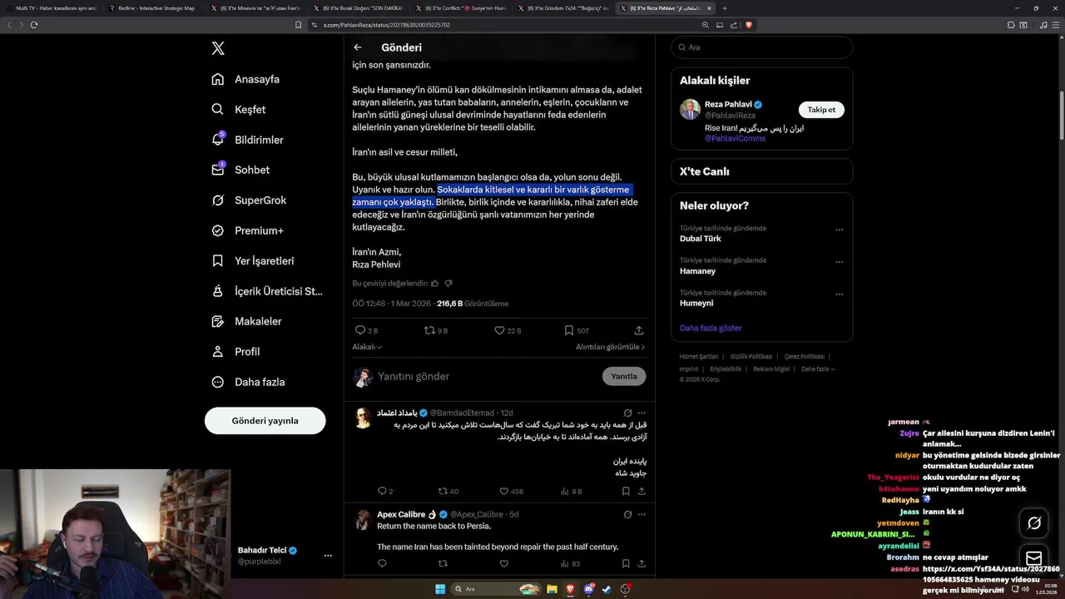Open Steam from the taskbar
The width and height of the screenshot is (1065, 599).
click(x=607, y=589)
